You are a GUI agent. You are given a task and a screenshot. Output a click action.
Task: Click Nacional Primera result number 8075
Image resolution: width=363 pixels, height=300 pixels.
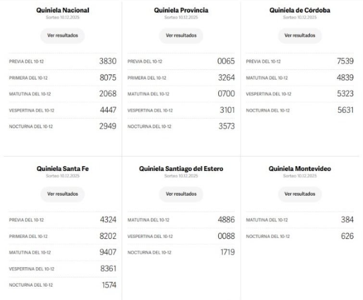pos(108,78)
